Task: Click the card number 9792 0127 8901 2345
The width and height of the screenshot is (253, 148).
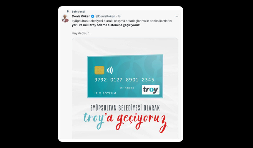Action: coord(124,80)
